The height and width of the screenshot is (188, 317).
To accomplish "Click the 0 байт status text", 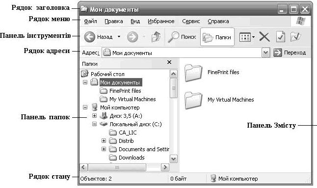I will pyautogui.click(x=178, y=179).
